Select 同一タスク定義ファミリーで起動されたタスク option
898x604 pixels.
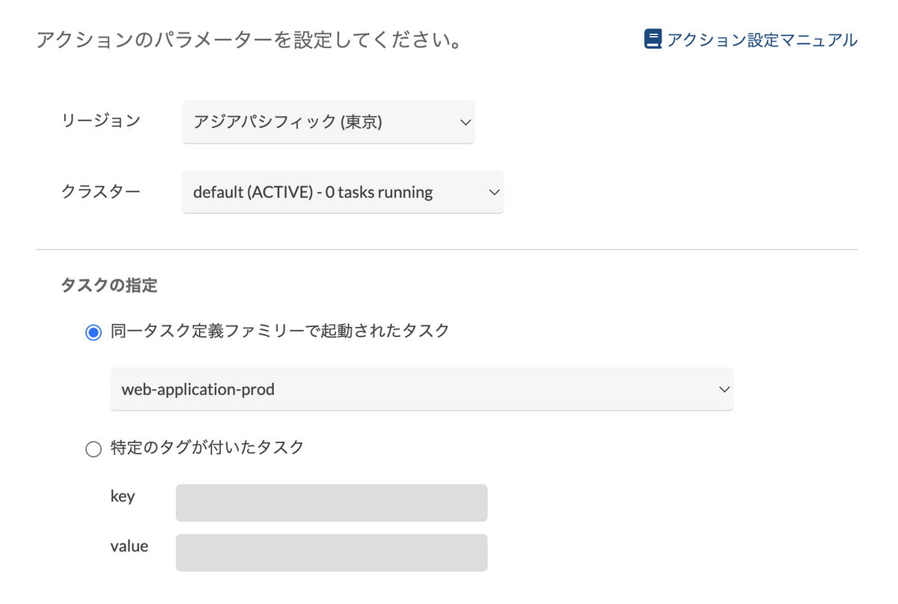93,332
